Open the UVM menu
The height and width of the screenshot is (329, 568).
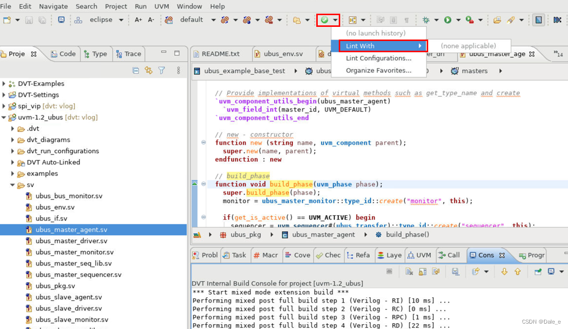(162, 6)
